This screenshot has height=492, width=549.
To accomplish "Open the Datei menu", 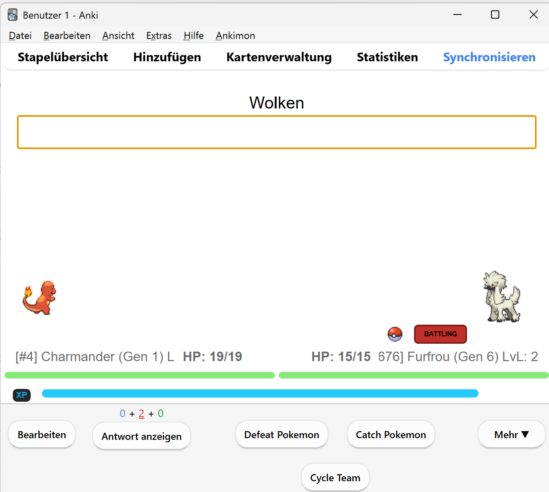I will (x=20, y=36).
